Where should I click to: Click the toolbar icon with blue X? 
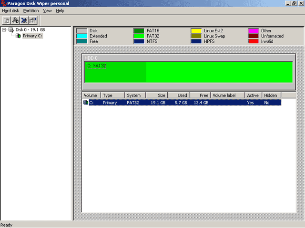(24, 20)
